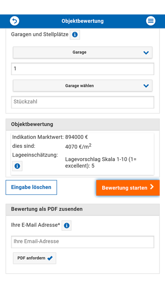Click the Objektbewertung title in top bar
Image resolution: width=165 pixels, height=293 pixels.
point(82,21)
